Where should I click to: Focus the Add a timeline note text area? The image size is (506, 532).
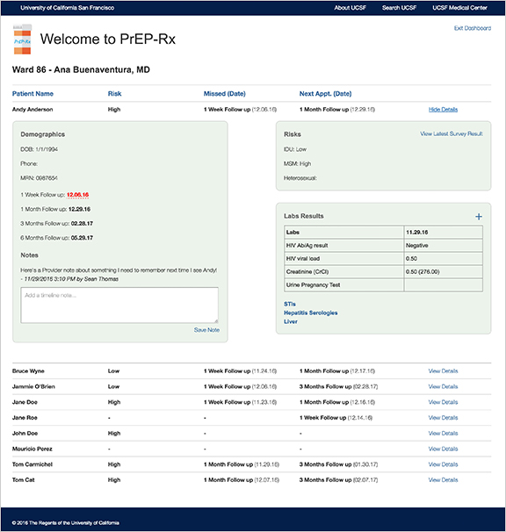(119, 305)
